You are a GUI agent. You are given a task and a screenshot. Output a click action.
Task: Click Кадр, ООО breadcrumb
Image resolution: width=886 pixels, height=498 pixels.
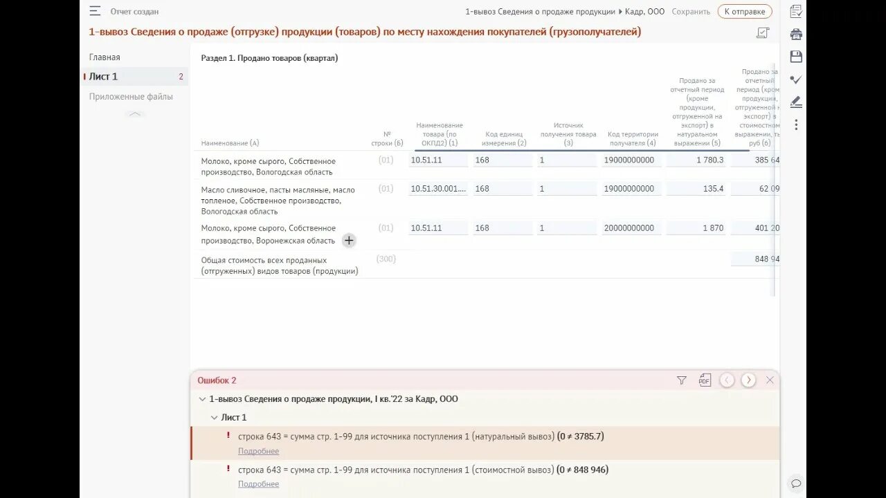[644, 11]
